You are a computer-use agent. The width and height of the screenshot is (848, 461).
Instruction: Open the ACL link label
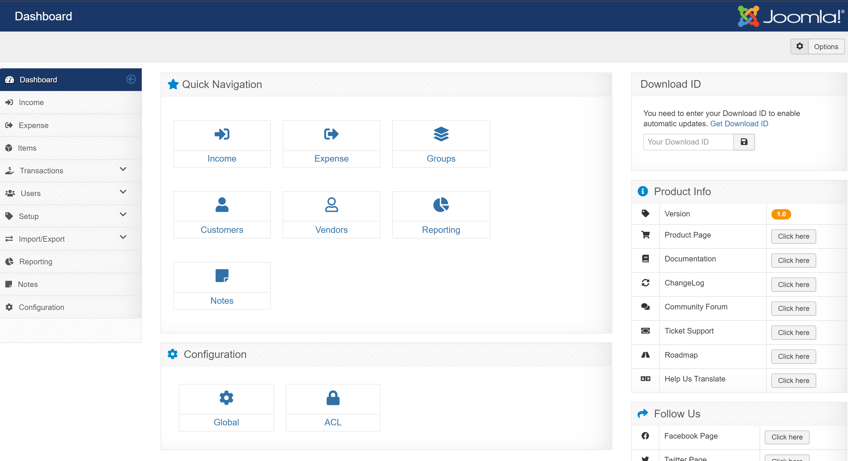[x=333, y=422]
